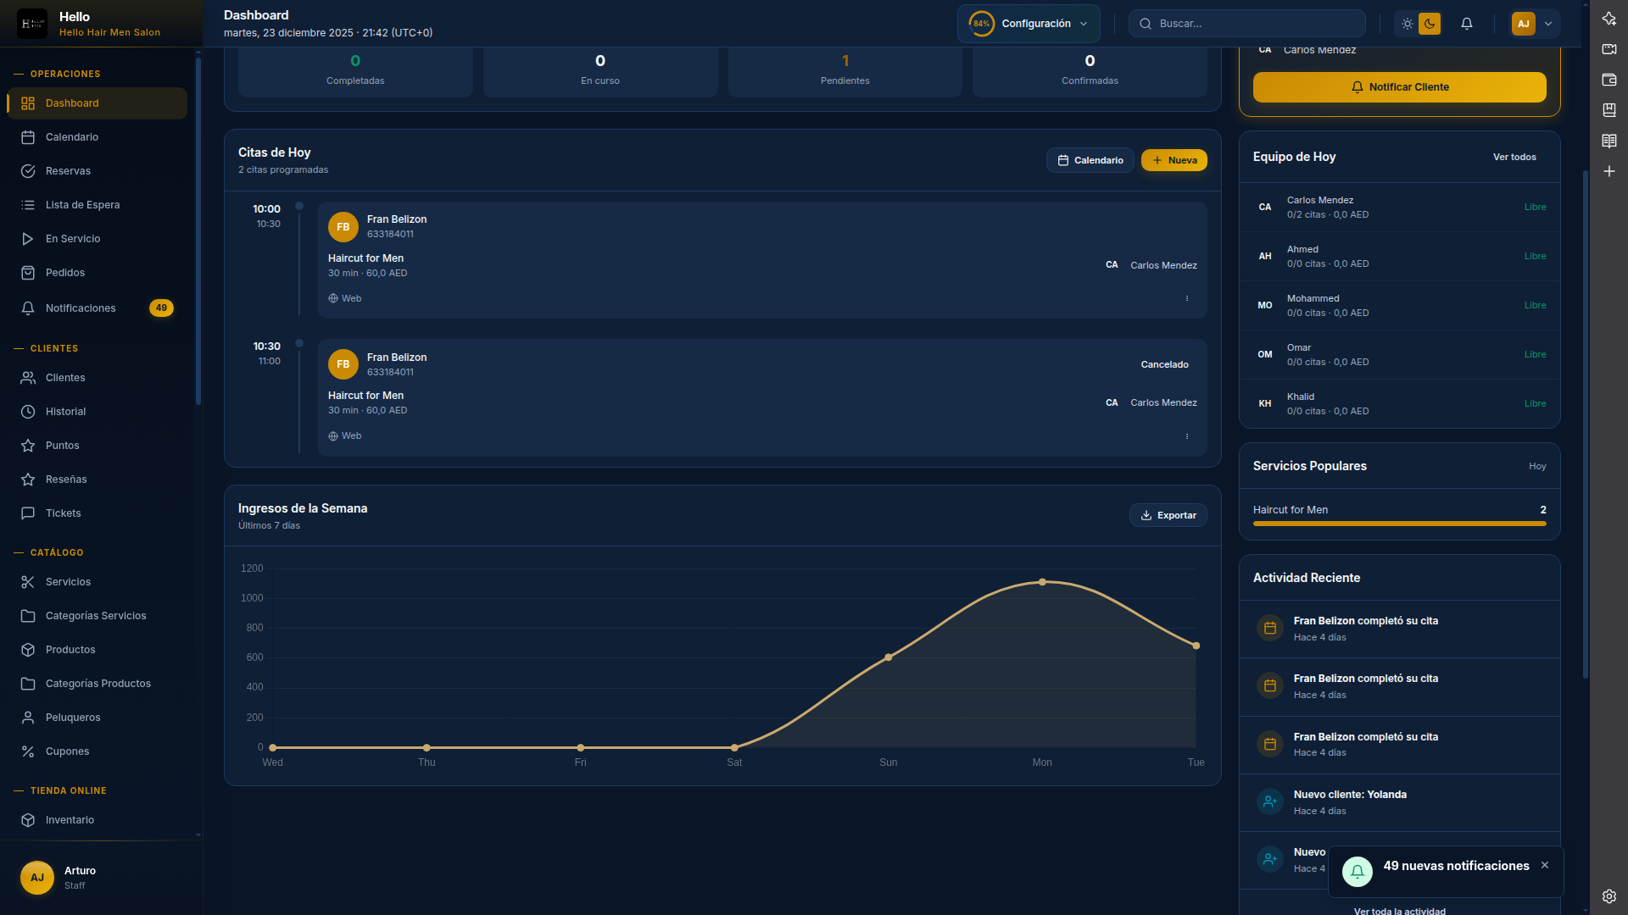This screenshot has width=1628, height=915.
Task: Open Lista de Espera list icon
Action: tap(28, 205)
